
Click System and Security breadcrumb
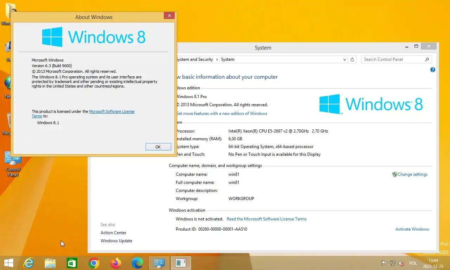tap(194, 59)
